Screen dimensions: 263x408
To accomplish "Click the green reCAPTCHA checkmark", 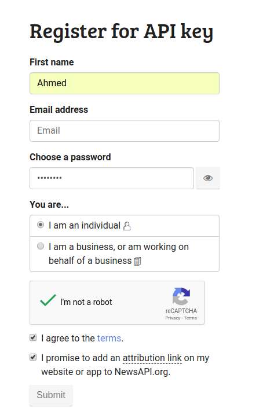I will [x=48, y=300].
